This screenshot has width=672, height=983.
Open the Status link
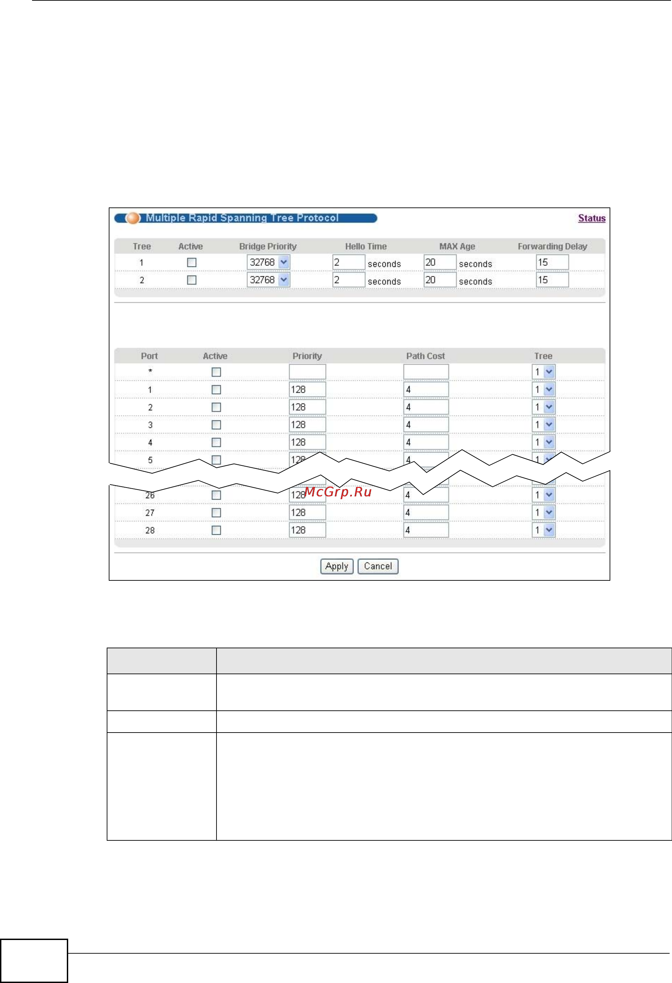click(592, 218)
